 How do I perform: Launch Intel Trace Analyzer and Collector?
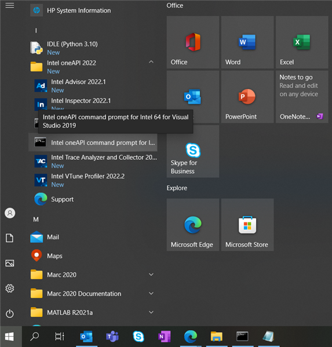pyautogui.click(x=93, y=161)
